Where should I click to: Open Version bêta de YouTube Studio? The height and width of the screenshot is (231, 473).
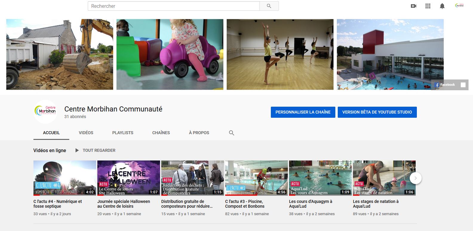(377, 112)
